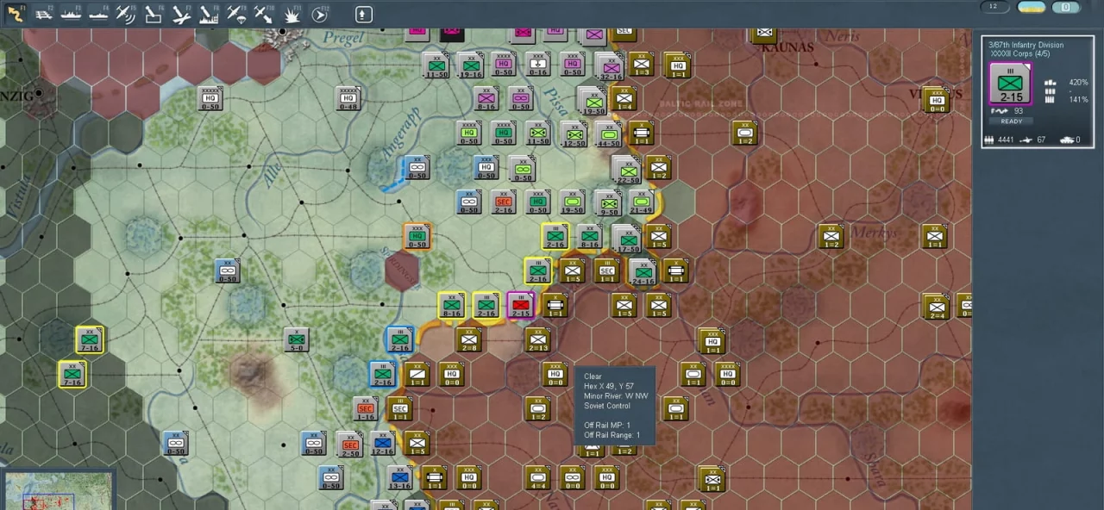
Task: Select Bomb Airfield mode (F7)
Action: coord(181,13)
